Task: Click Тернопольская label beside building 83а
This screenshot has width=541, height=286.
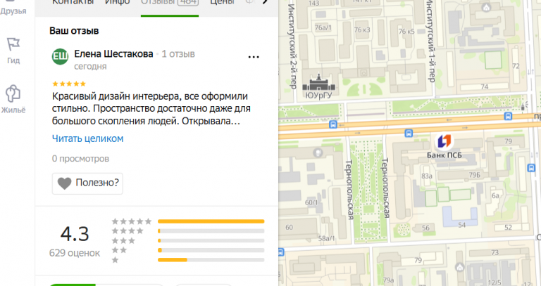Action: coord(385,188)
